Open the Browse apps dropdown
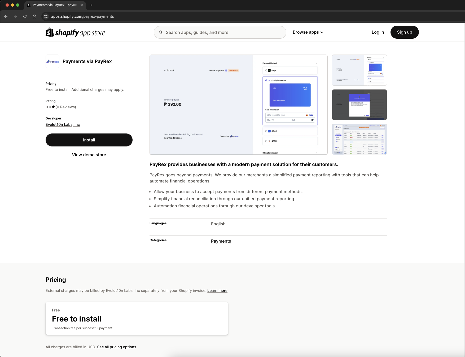Image resolution: width=465 pixels, height=357 pixels. click(x=308, y=32)
